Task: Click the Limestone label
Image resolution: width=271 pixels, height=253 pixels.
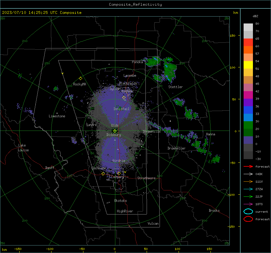Action: click(57, 116)
